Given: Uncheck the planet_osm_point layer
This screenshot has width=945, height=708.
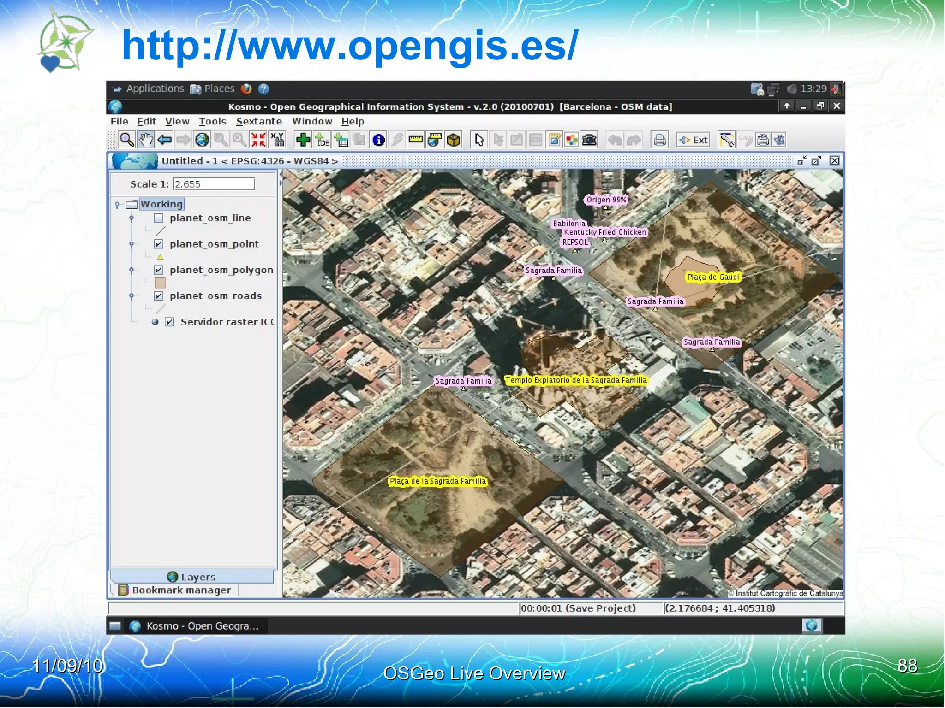Looking at the screenshot, I should 159,244.
